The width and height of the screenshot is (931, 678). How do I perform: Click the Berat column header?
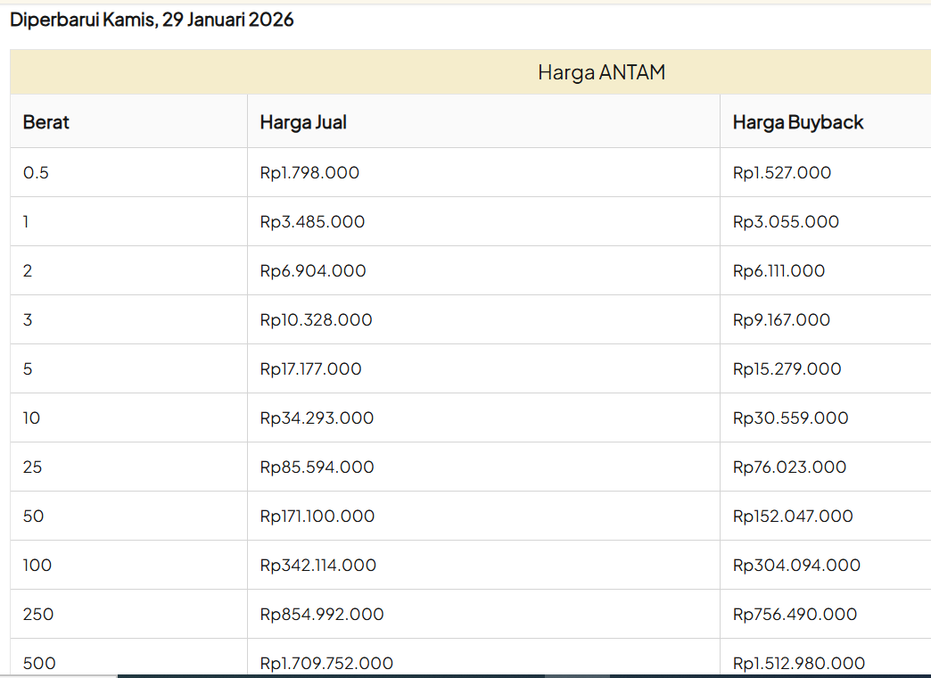[46, 122]
